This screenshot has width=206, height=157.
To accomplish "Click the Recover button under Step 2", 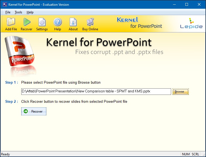I will click(x=34, y=111).
